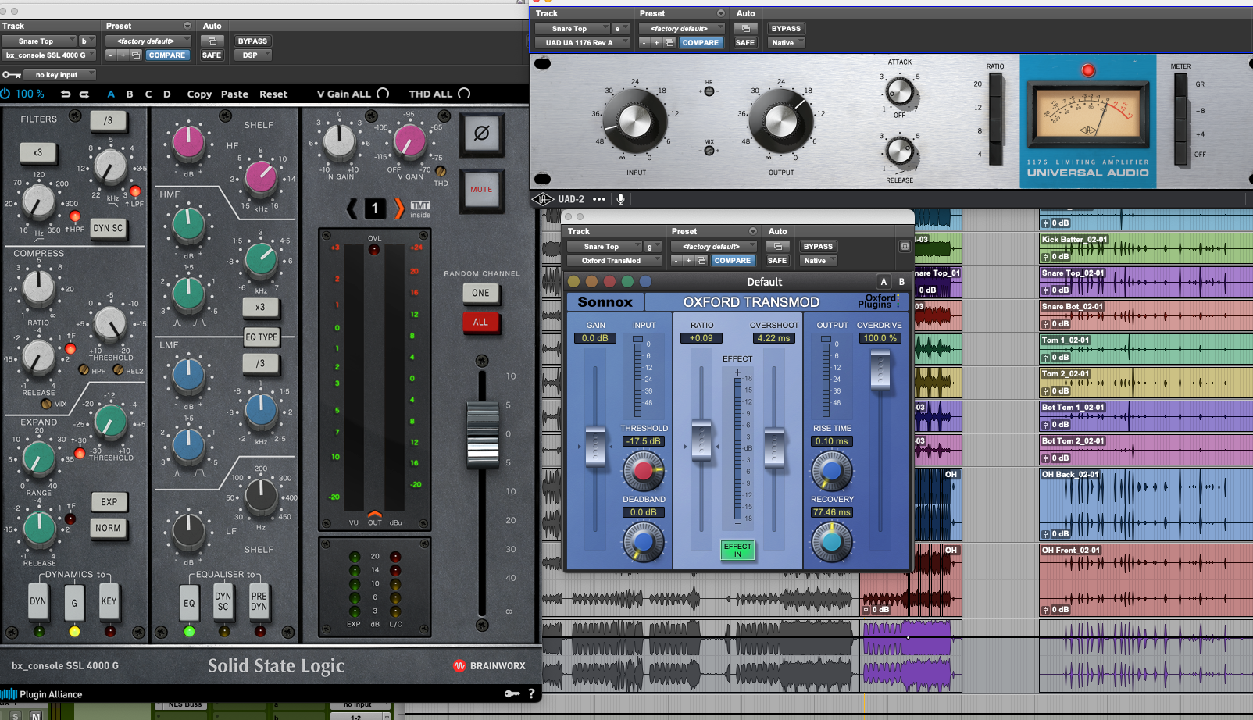This screenshot has width=1253, height=720.
Task: Click bx_console COMPARE button
Action: pos(167,55)
